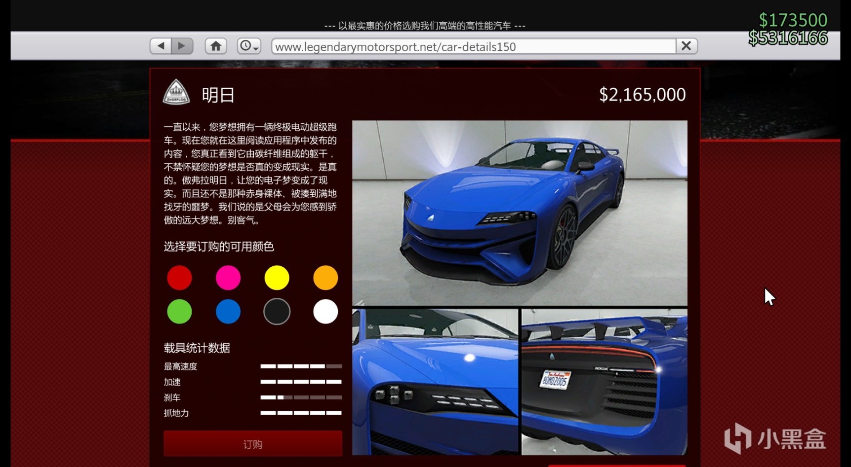Screen dimensions: 851x467
Task: Click the 选择要订购的可用颜色 heading
Action: (x=219, y=247)
